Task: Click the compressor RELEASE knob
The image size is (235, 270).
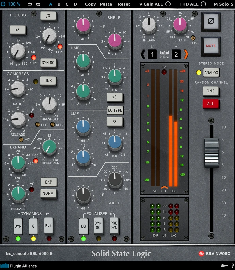Action: pos(18,119)
